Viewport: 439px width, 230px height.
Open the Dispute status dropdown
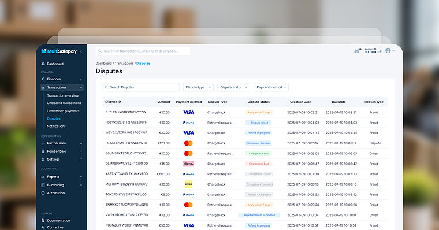click(x=233, y=87)
